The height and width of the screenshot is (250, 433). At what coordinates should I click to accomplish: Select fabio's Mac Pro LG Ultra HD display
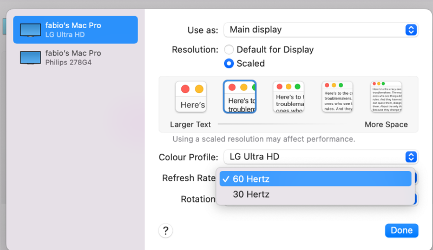(x=75, y=30)
